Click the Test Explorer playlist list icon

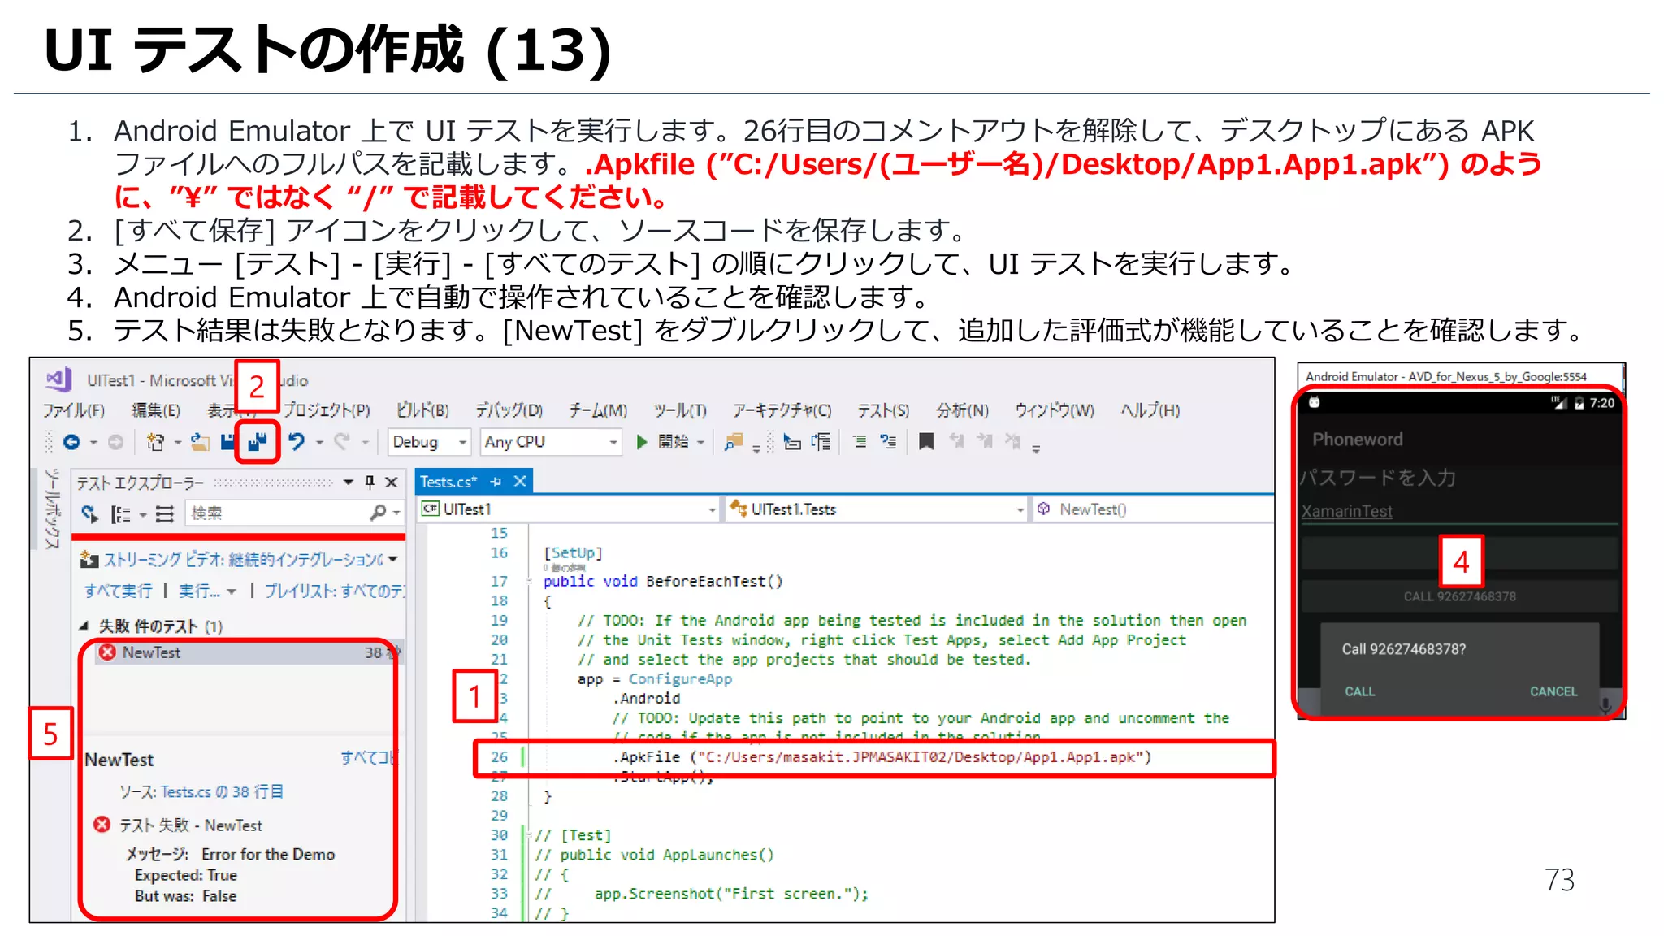165,513
